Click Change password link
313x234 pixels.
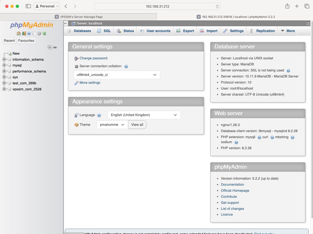pyautogui.click(x=93, y=58)
